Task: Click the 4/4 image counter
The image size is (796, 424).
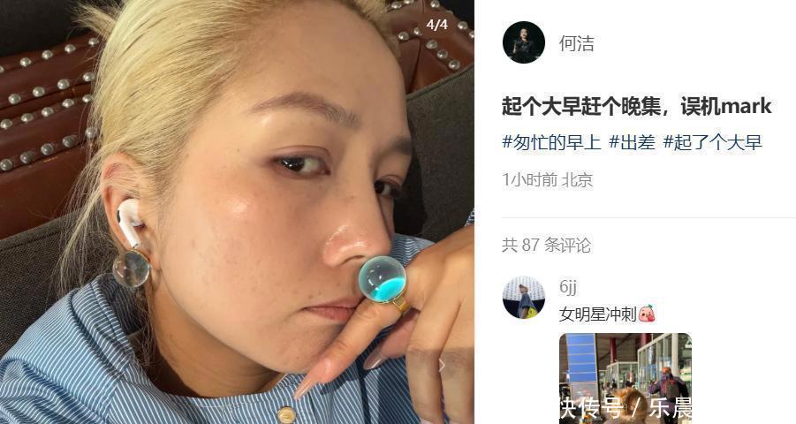Action: pos(437,24)
